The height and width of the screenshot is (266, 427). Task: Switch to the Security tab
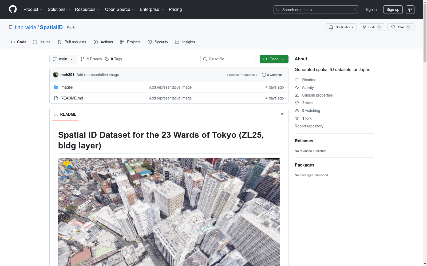tap(158, 42)
